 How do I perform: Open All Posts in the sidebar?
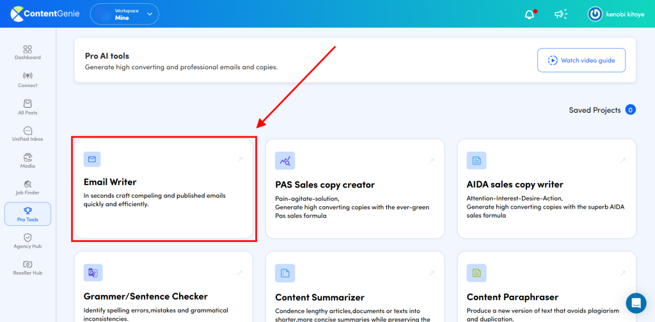point(28,108)
